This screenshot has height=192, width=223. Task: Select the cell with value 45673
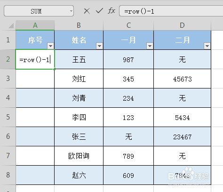(x=182, y=79)
